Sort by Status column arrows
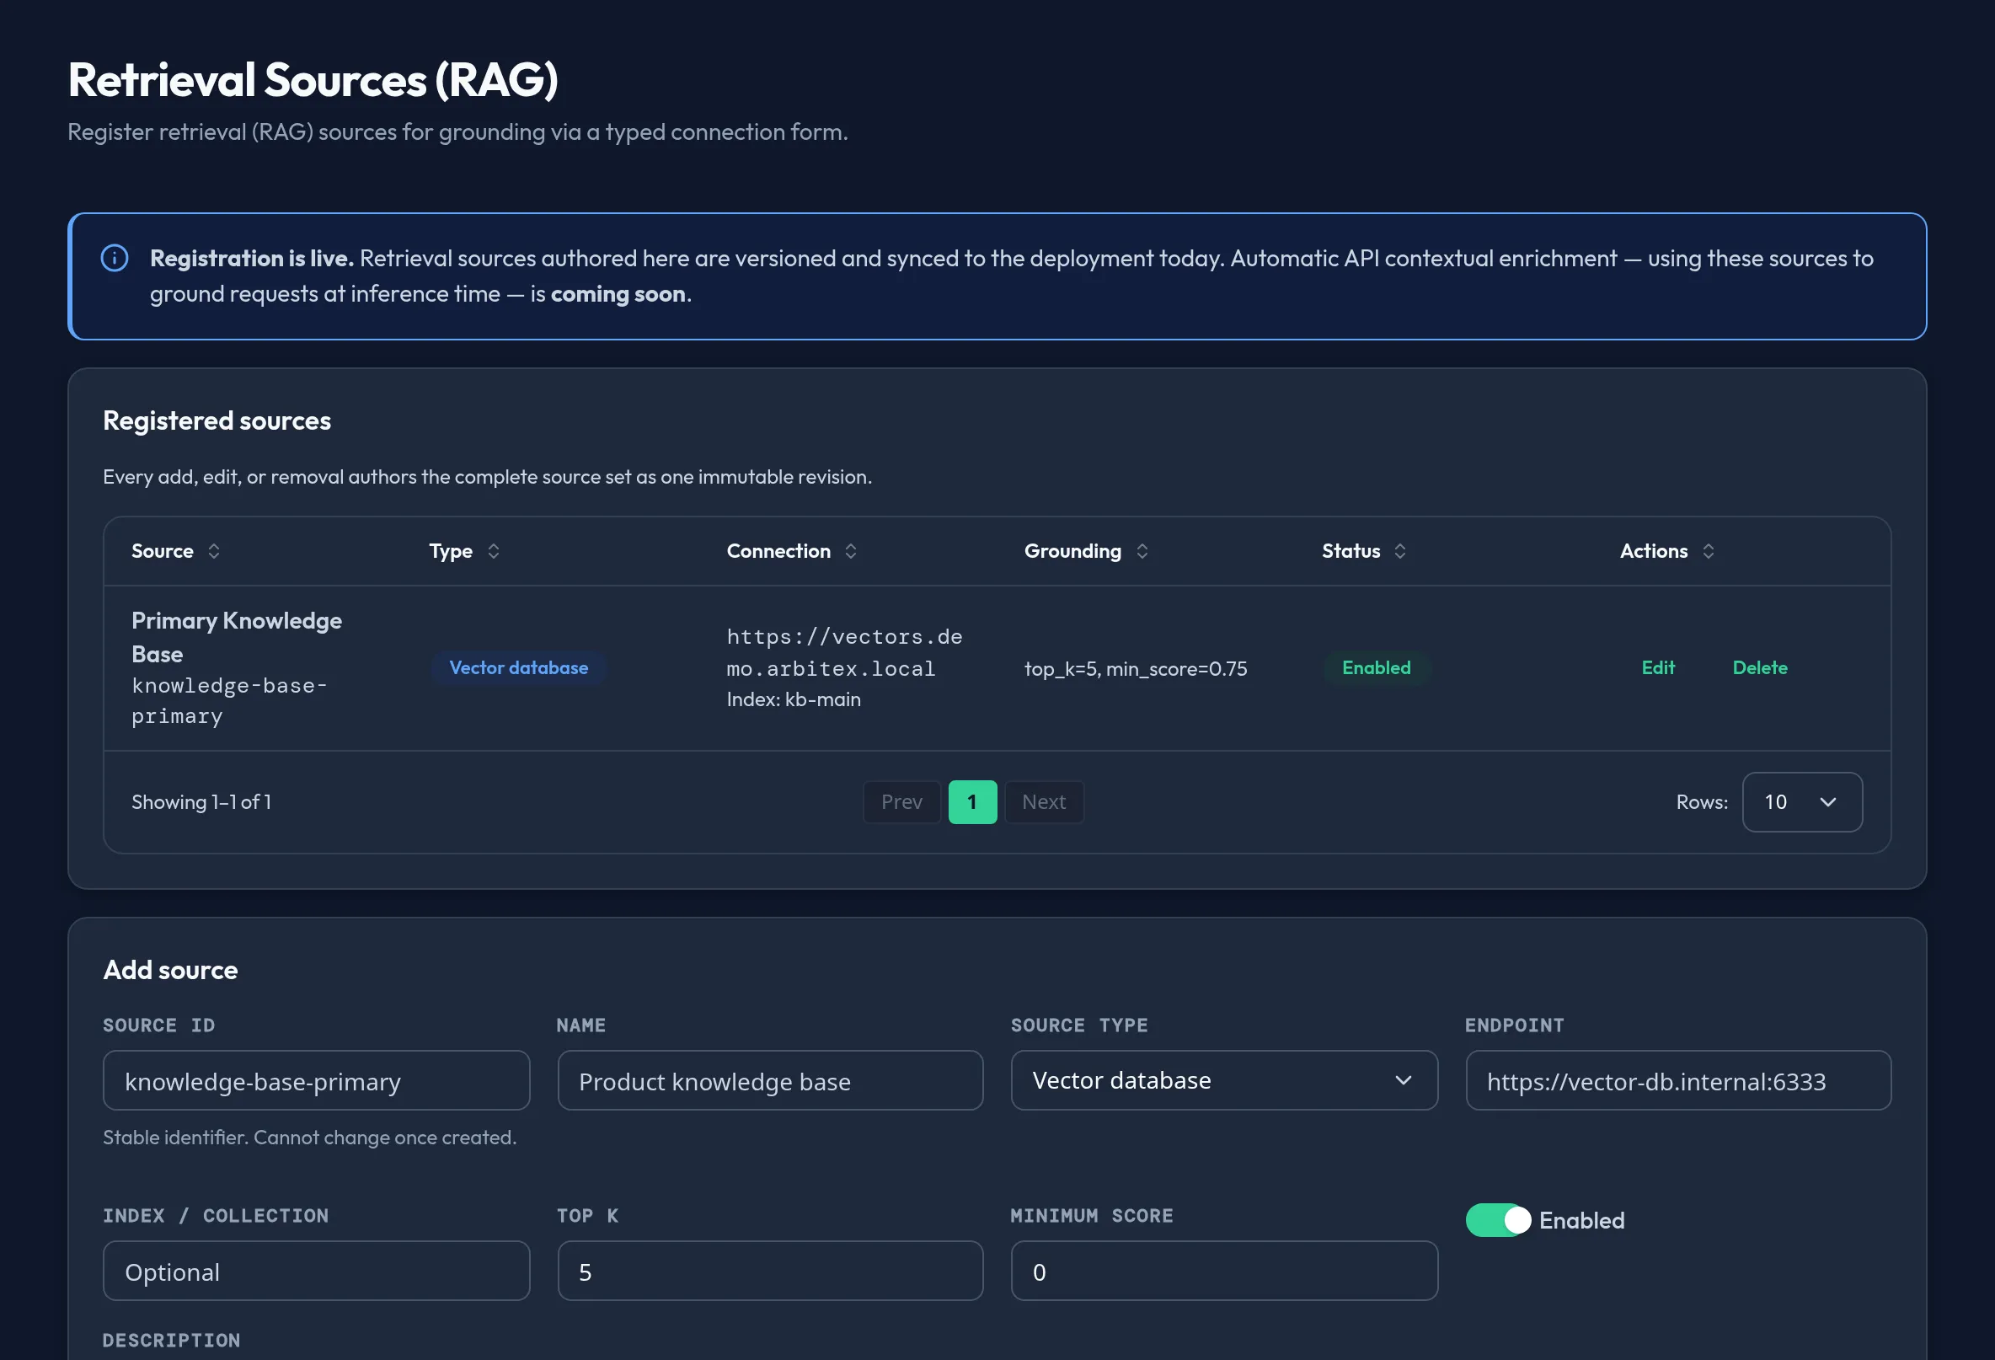 click(x=1400, y=551)
